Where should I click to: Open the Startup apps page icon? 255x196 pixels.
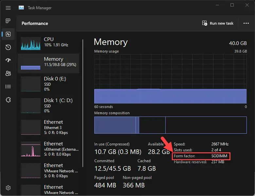coord(8,60)
